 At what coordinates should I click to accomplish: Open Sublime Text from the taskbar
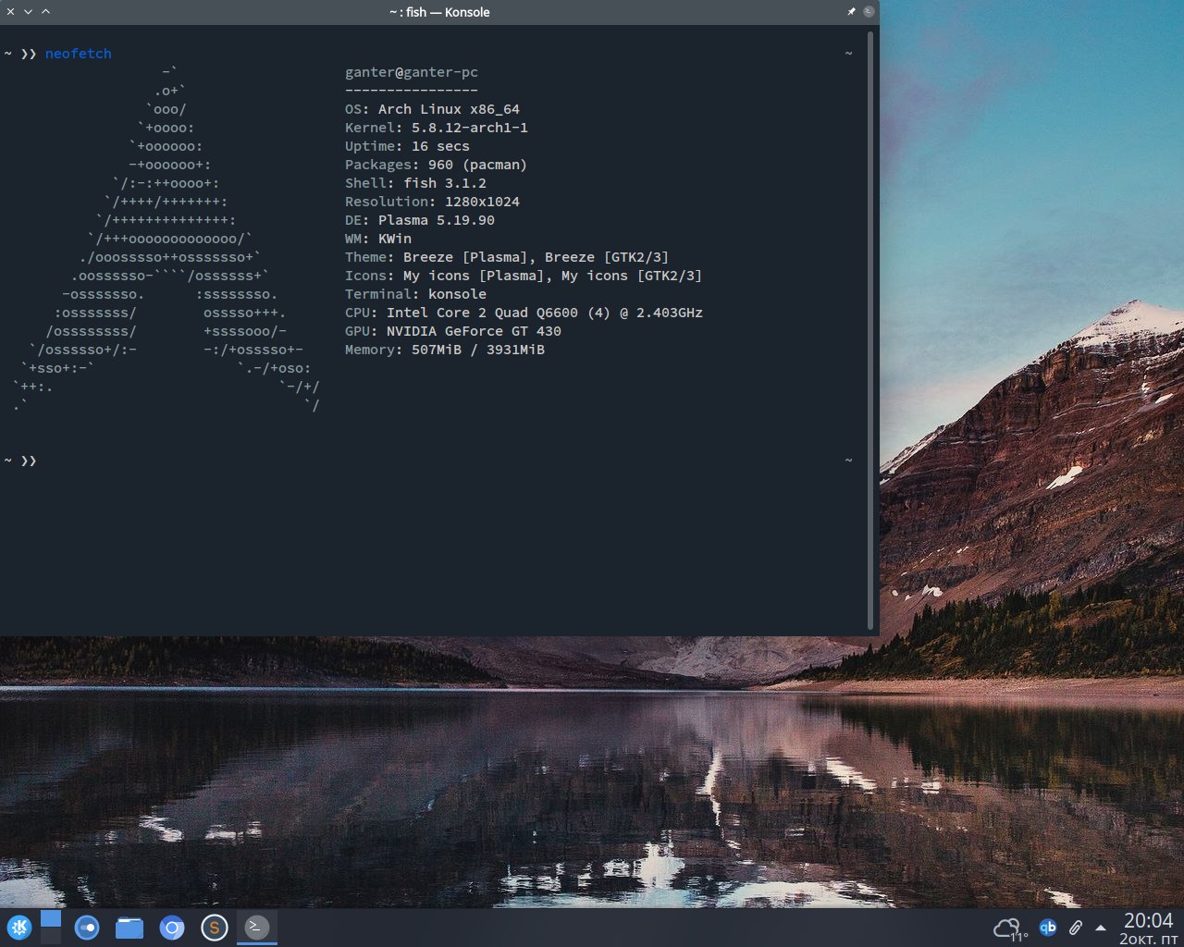click(215, 927)
